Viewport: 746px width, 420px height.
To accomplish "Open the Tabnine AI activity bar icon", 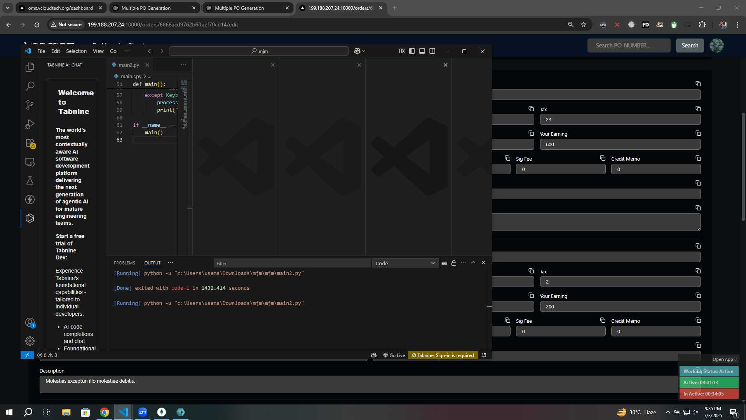I will tap(30, 218).
